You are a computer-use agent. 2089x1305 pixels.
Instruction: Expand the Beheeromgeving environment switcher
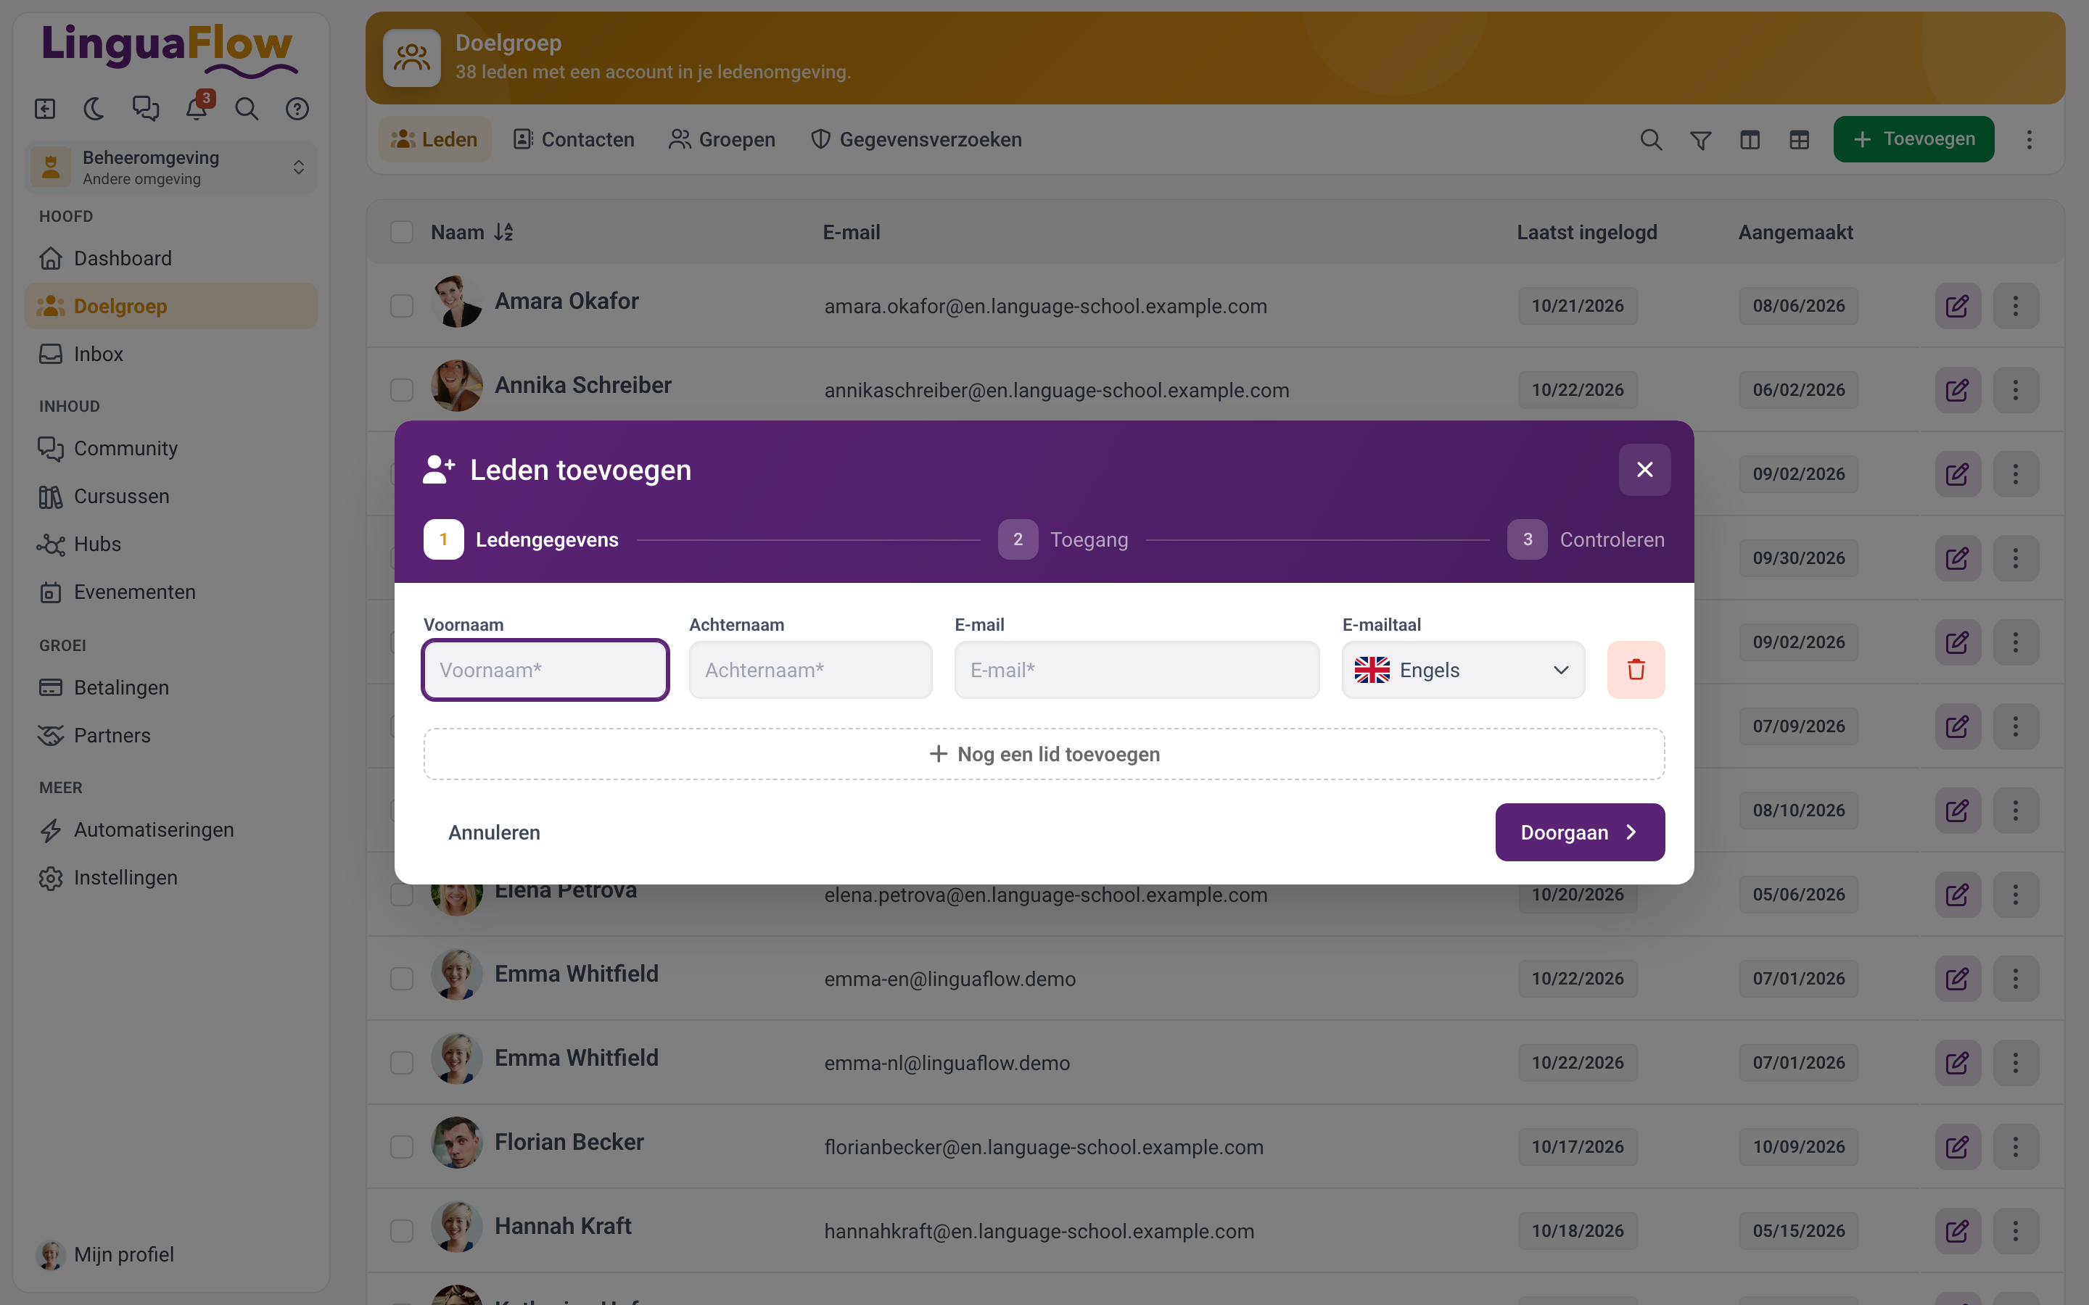coord(171,167)
